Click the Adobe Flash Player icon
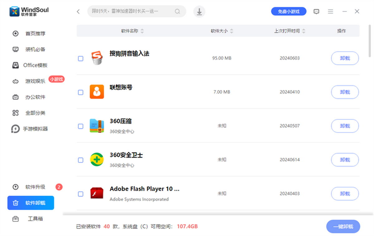 pos(97,193)
